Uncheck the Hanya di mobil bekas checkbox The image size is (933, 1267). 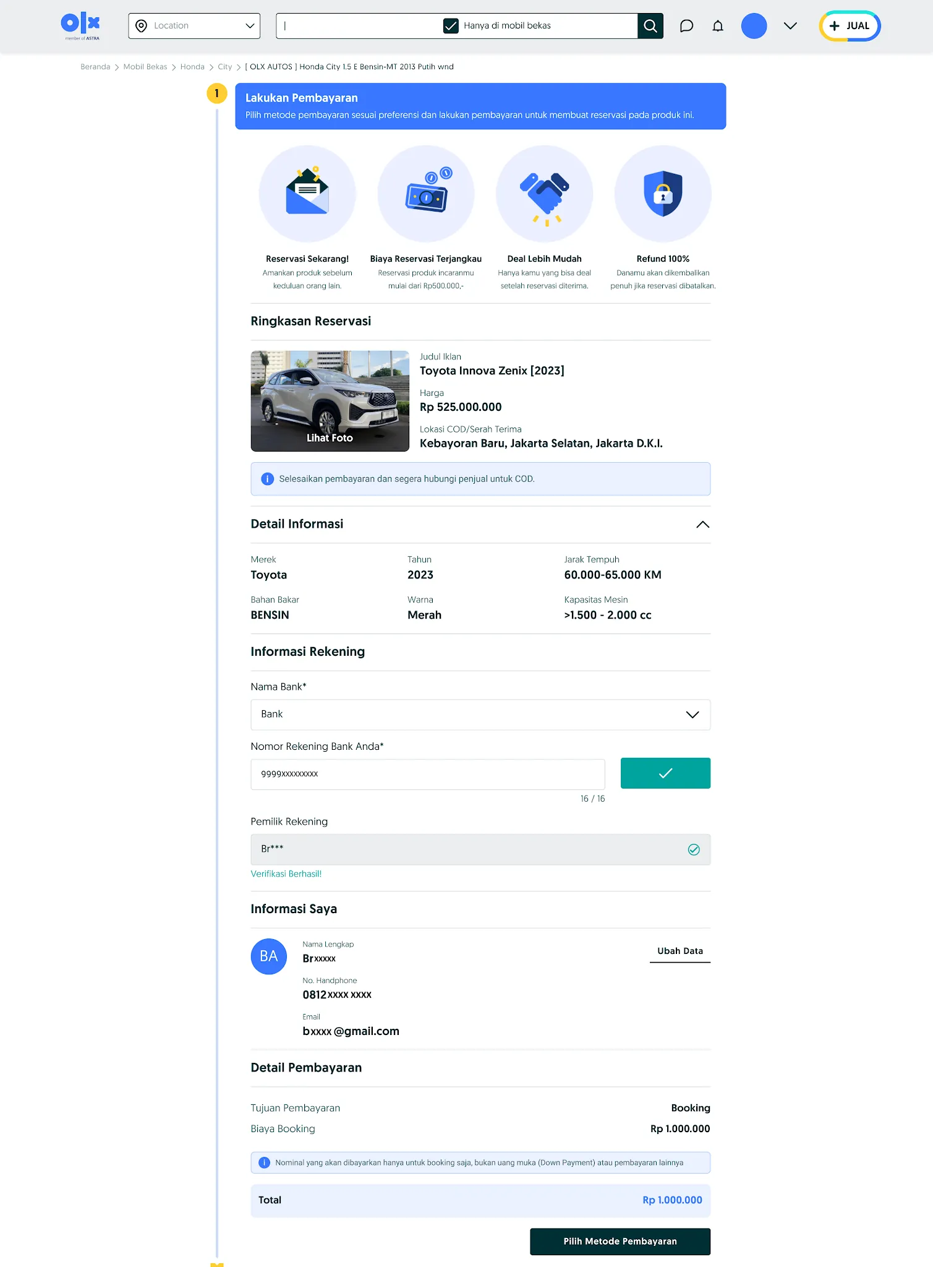point(451,26)
